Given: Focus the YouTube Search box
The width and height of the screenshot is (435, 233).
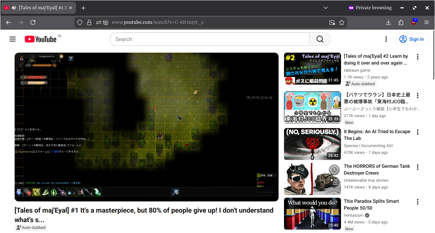Looking at the screenshot, I should (209, 39).
